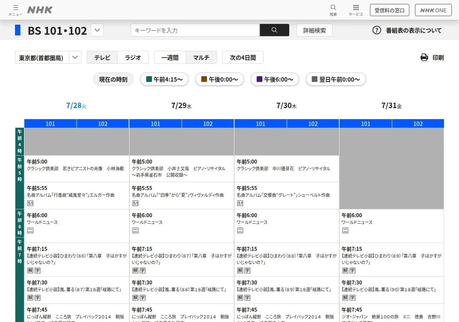Click the 5.1 icon under "四季"から"夏"

pyautogui.click(x=135, y=203)
